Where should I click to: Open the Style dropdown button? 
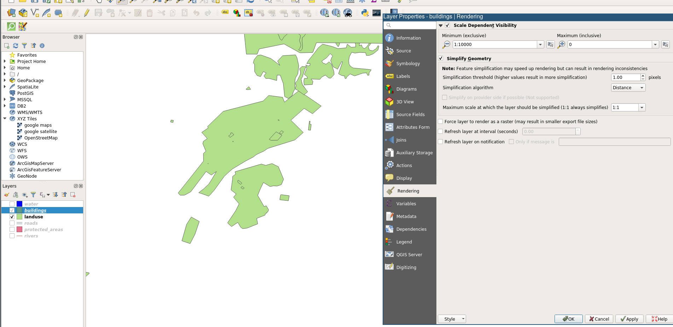452,319
